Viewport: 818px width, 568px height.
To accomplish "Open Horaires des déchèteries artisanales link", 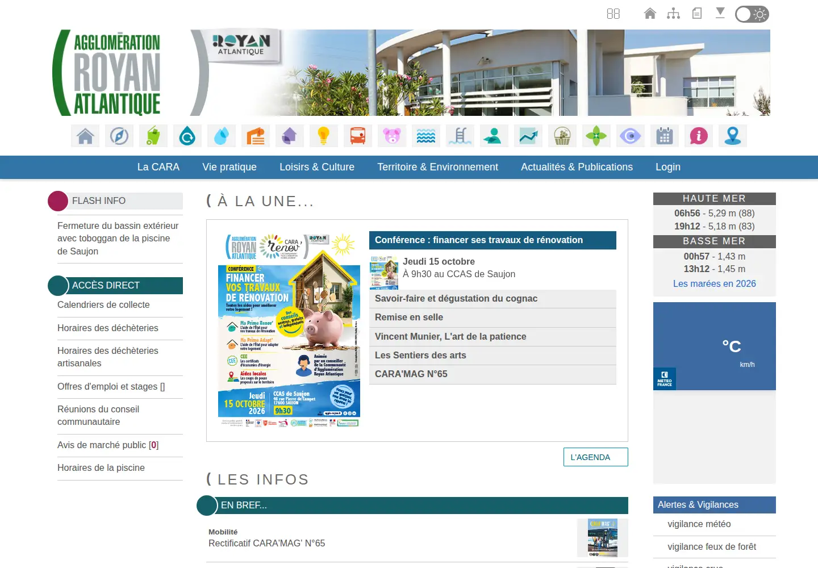I will [x=108, y=357].
